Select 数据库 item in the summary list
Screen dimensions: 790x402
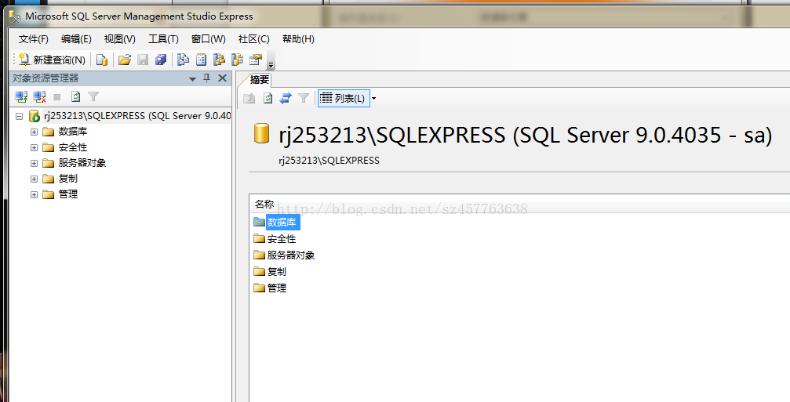coord(282,222)
